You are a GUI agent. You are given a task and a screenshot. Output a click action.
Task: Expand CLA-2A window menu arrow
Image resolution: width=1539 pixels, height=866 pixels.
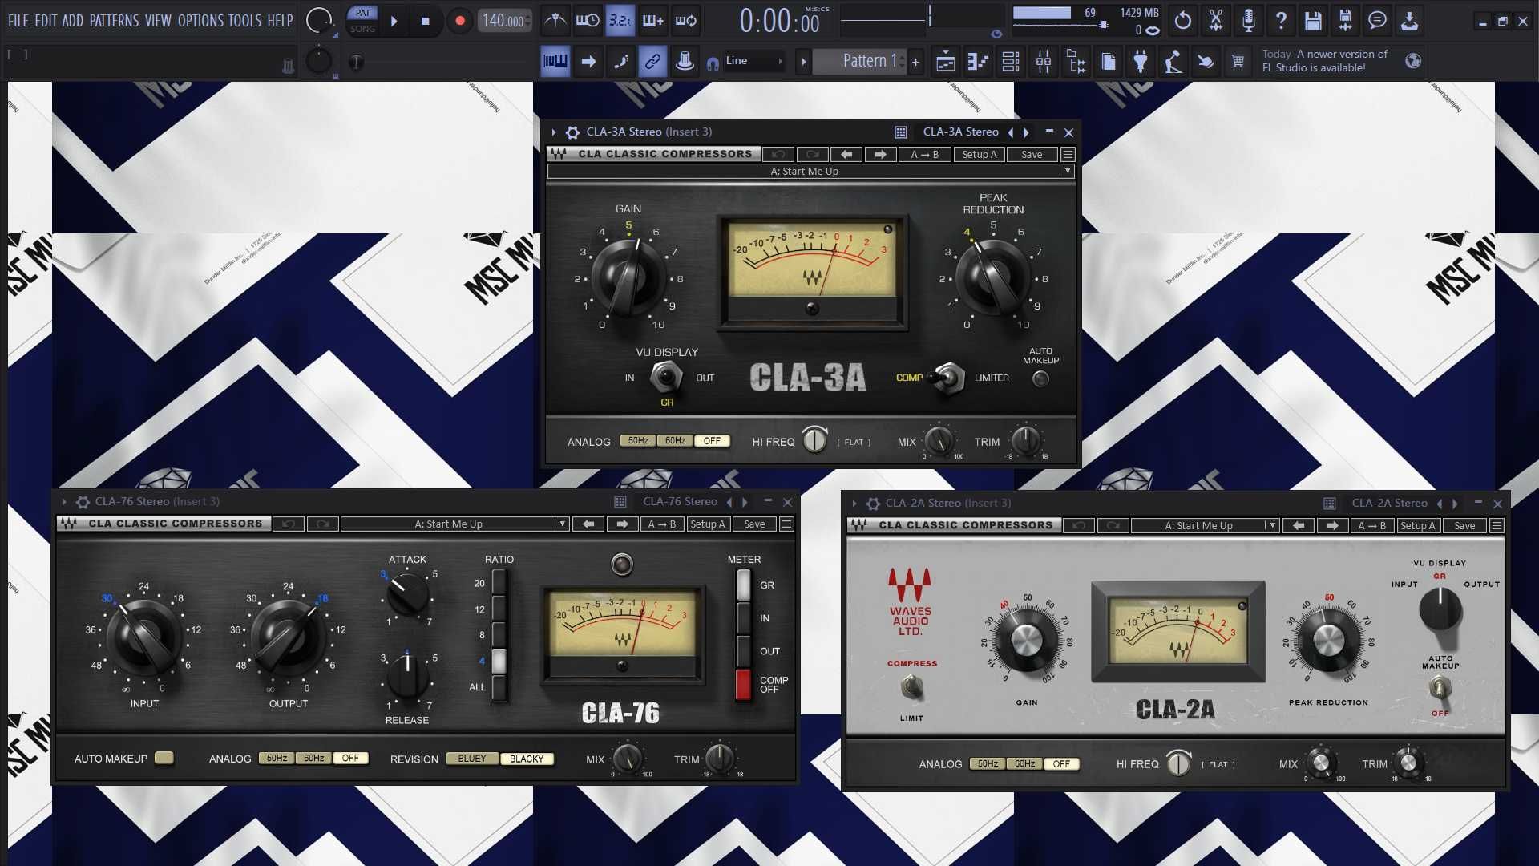854,504
